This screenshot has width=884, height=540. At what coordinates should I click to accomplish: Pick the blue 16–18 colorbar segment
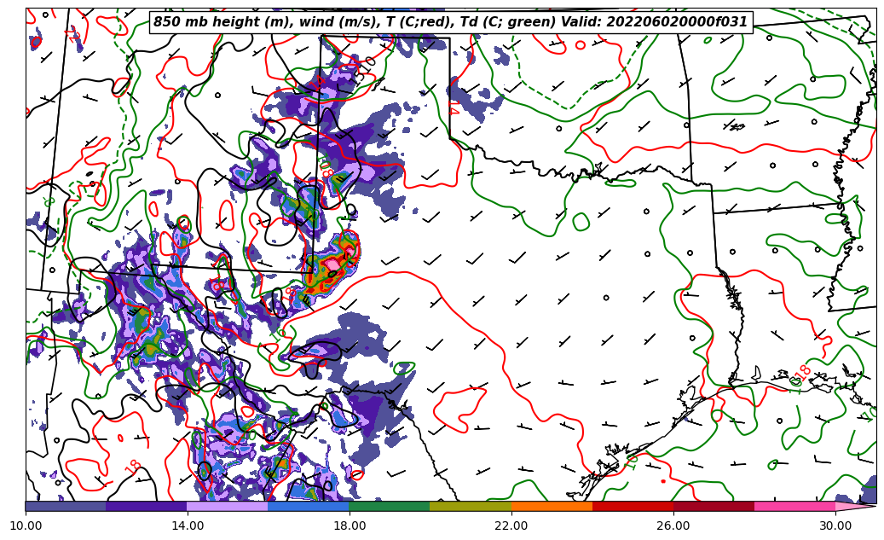309,506
